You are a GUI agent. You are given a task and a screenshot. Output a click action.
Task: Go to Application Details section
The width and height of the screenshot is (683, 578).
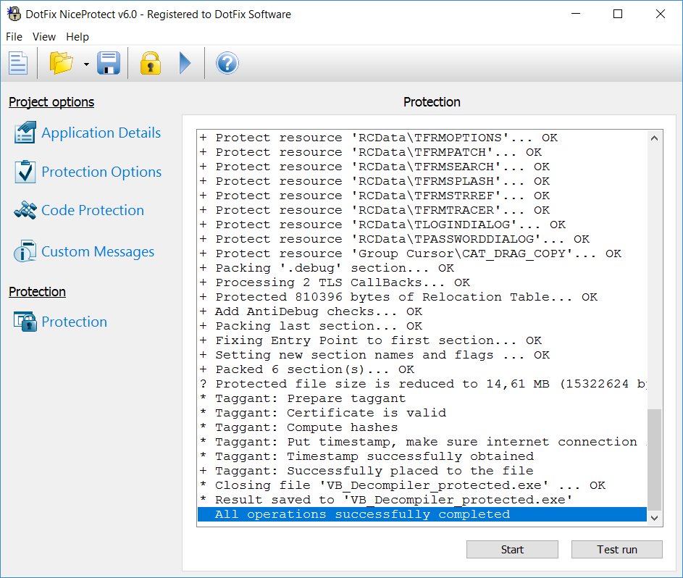click(x=101, y=133)
